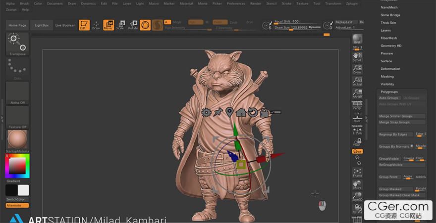
Task: Select the white secondary color swatch
Action: [x=23, y=190]
